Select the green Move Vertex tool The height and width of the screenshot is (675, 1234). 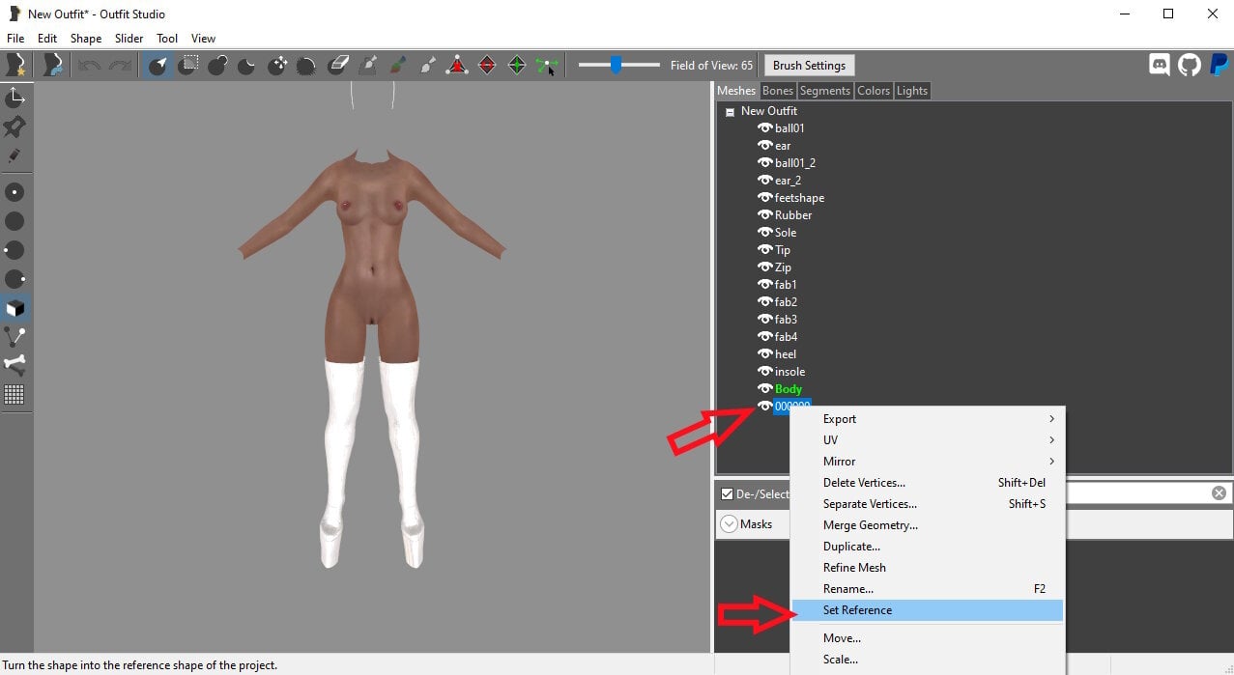pos(547,66)
